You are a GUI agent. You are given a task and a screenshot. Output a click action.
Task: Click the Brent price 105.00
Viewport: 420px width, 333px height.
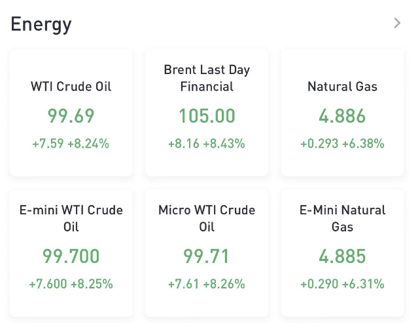click(x=207, y=116)
